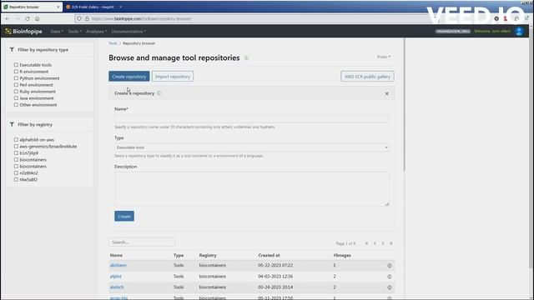
Task: Sort by the Name column header
Action: [x=116, y=255]
